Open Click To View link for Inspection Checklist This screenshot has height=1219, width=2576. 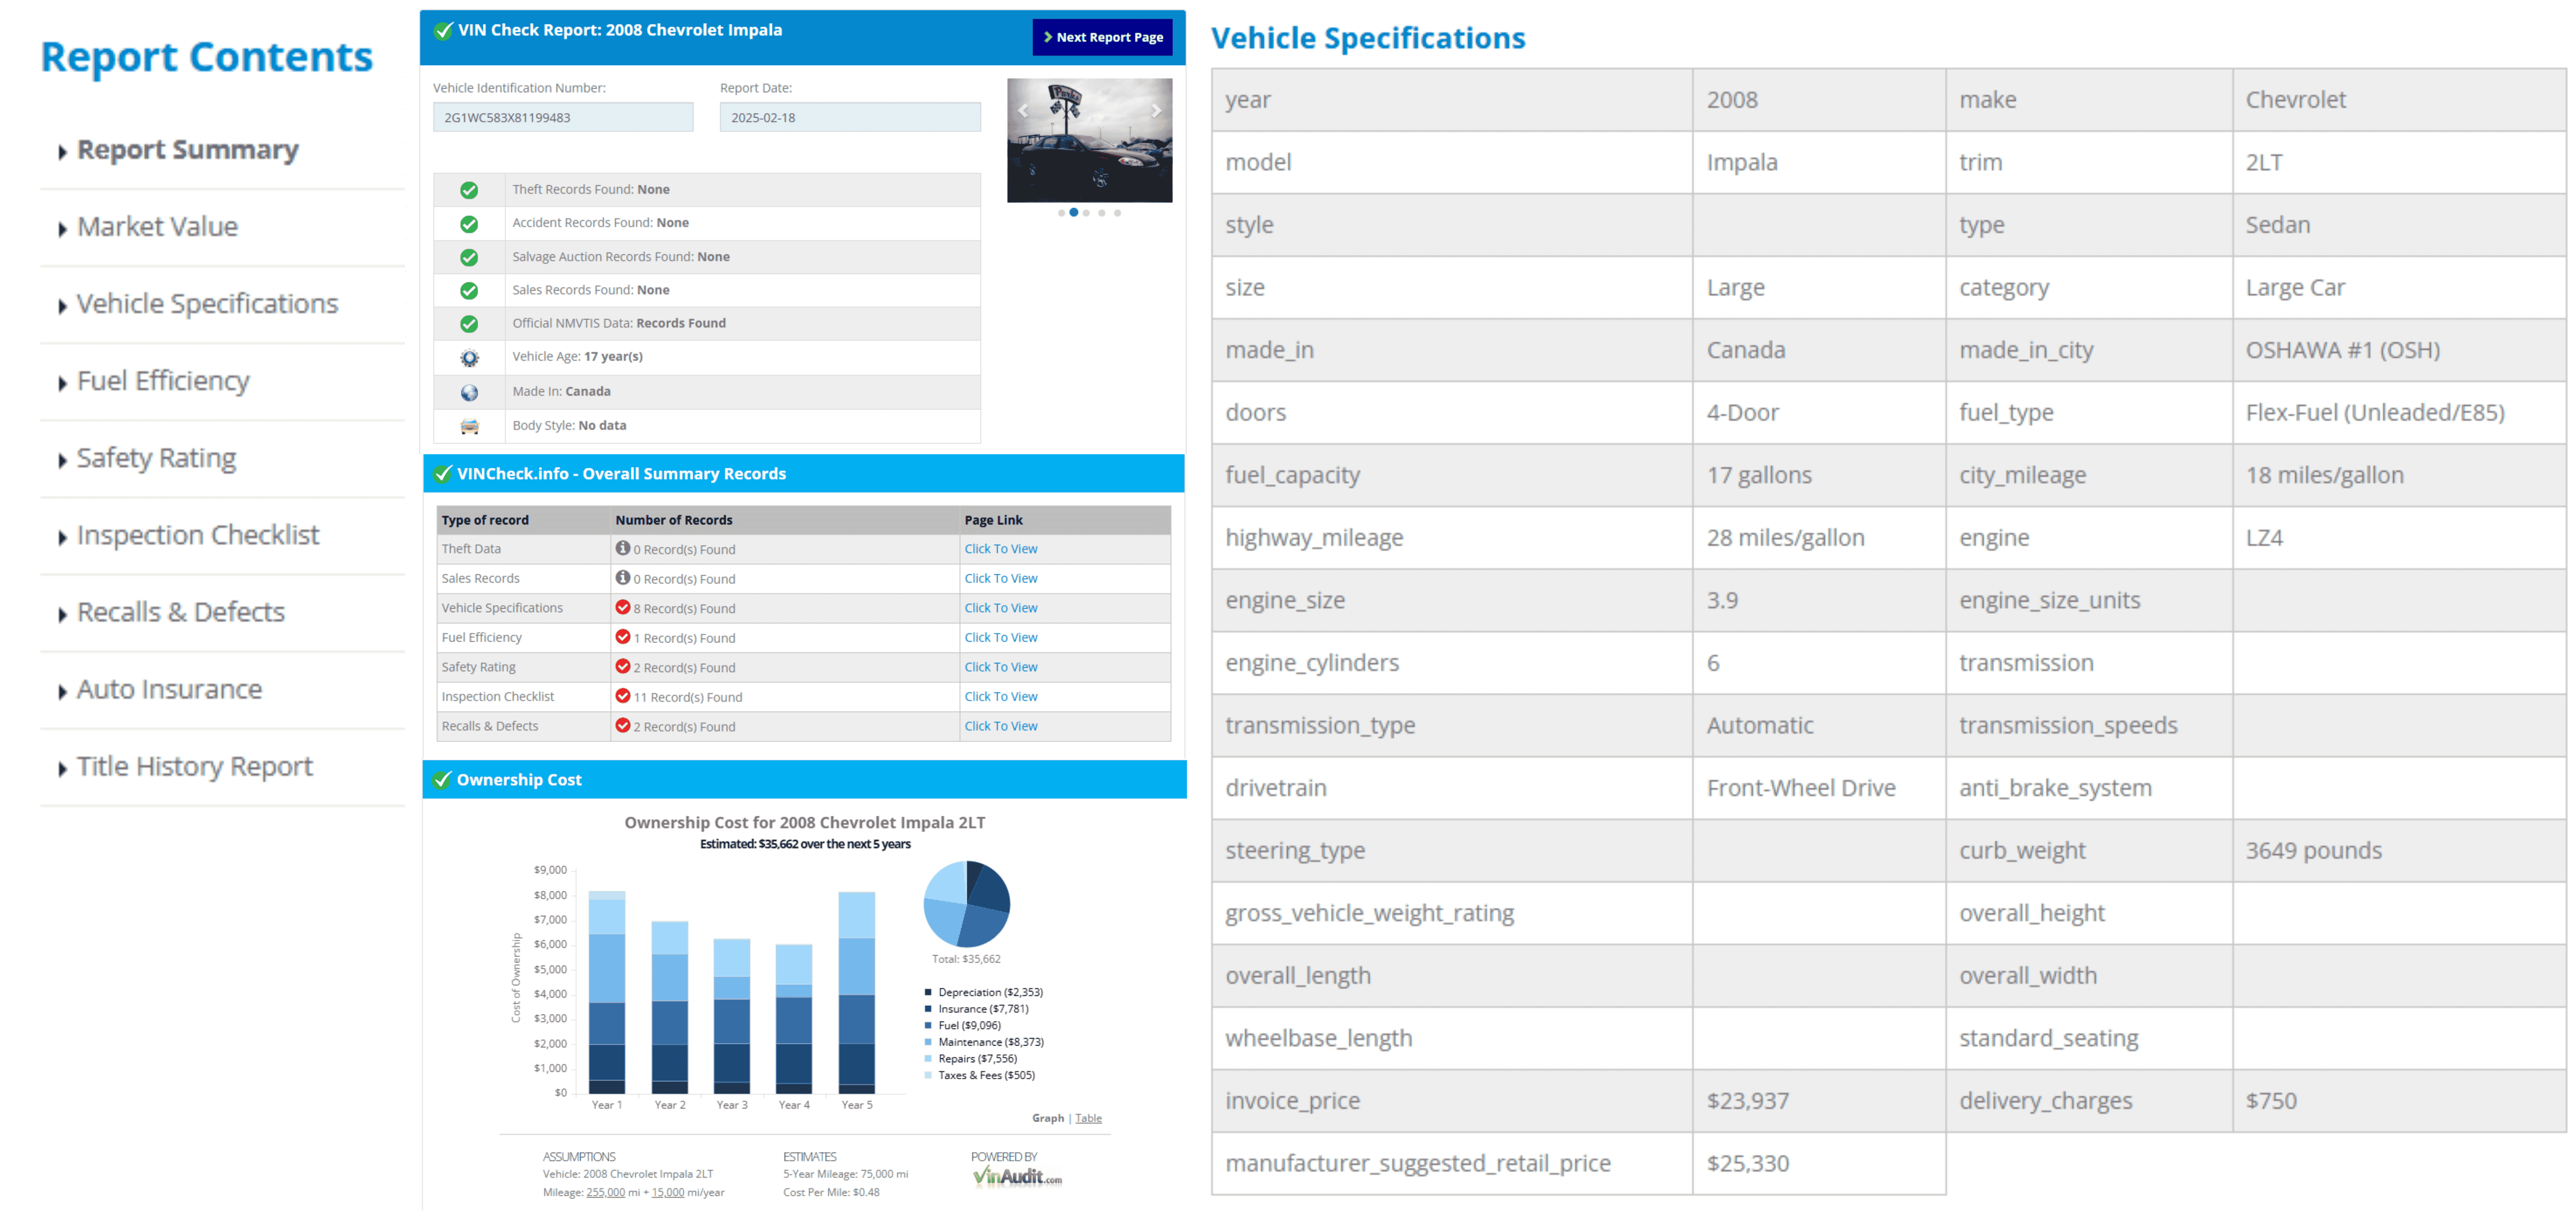1000,697
